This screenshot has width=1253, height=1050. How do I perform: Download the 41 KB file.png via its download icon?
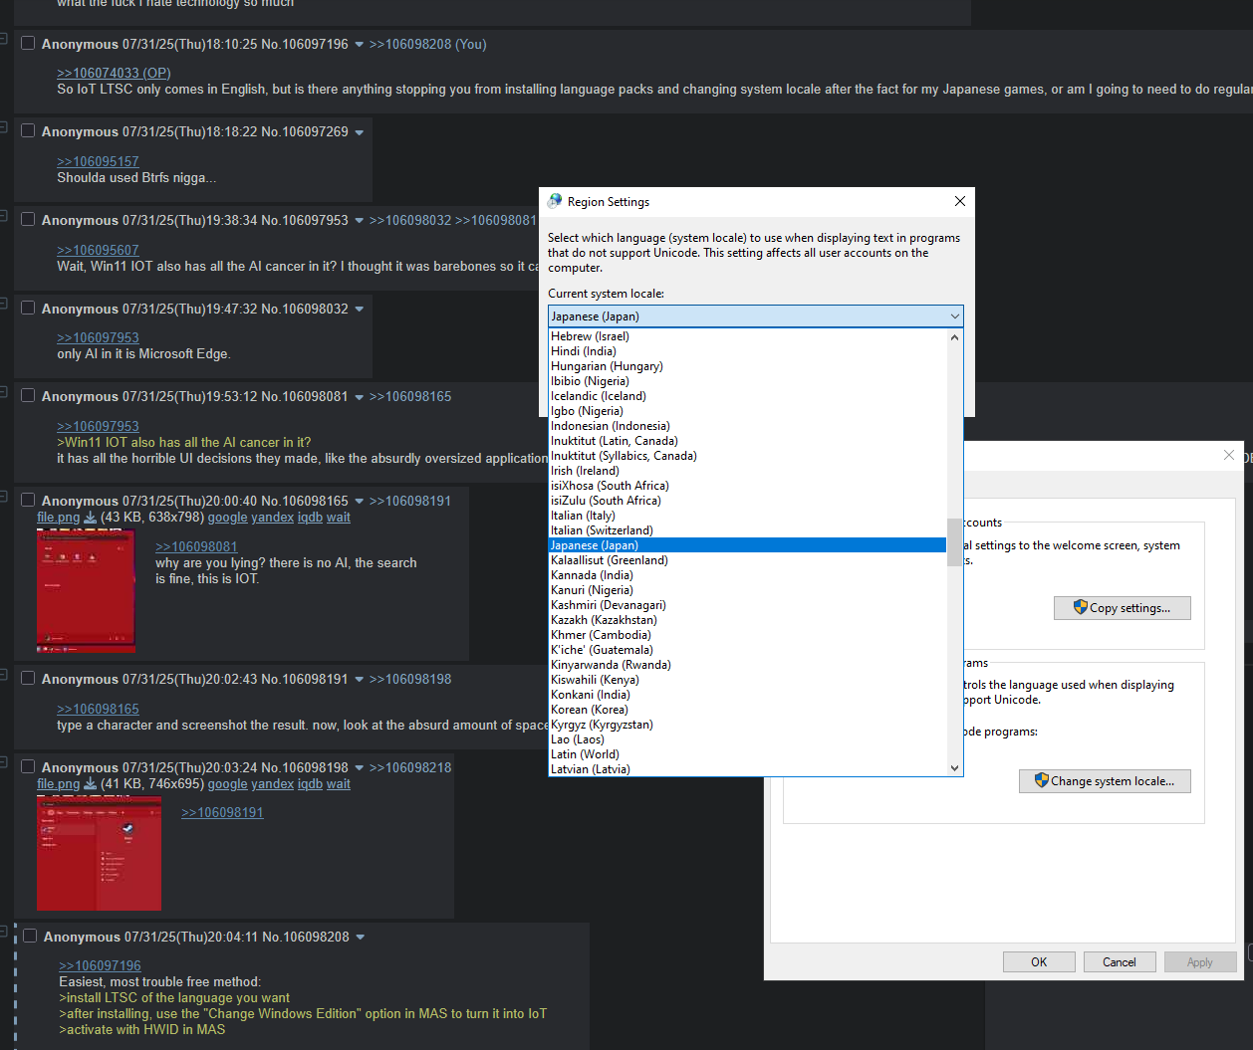click(90, 784)
